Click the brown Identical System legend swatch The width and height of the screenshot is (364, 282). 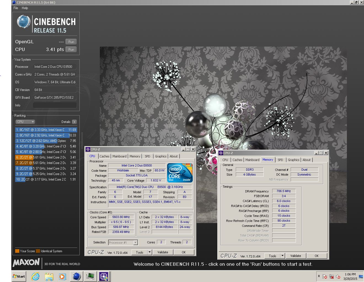point(38,251)
